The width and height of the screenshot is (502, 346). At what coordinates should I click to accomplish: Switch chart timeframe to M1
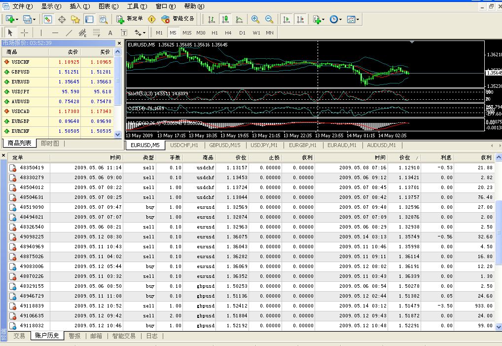pos(159,33)
